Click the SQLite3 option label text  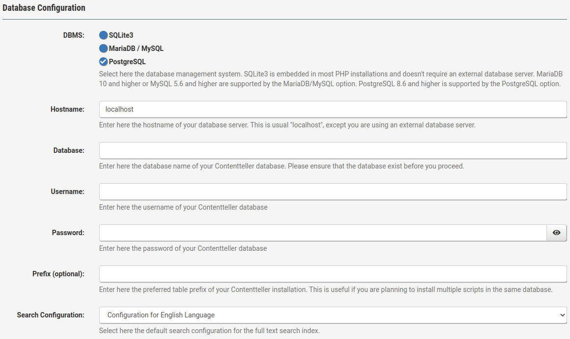click(121, 35)
